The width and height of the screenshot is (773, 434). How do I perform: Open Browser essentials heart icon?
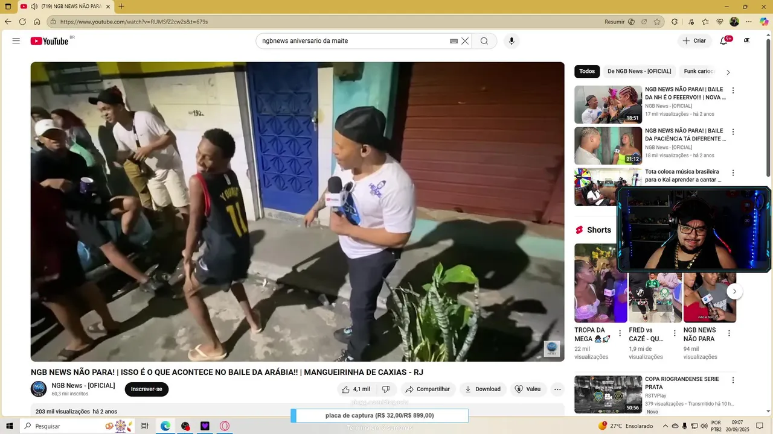[x=719, y=22]
